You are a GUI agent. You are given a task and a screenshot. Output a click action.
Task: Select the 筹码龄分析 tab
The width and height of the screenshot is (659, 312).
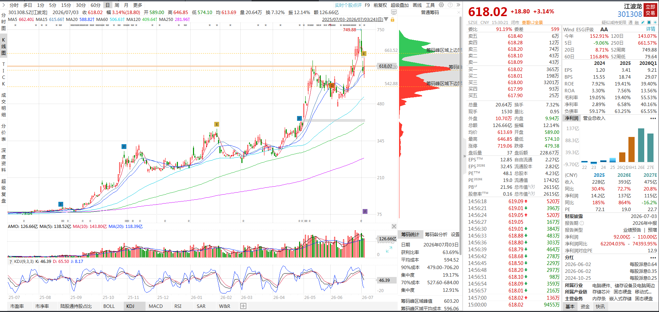point(436,234)
